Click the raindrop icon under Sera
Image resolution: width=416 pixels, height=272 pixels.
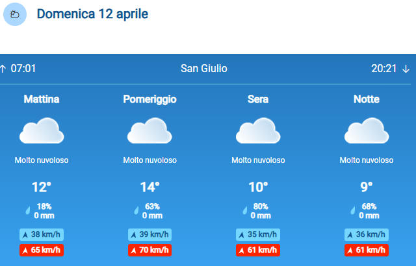pos(244,210)
